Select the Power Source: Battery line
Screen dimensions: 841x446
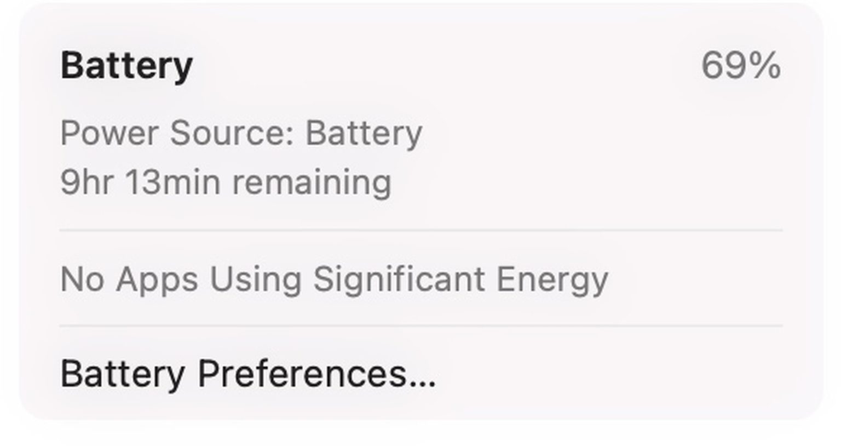[x=241, y=133]
